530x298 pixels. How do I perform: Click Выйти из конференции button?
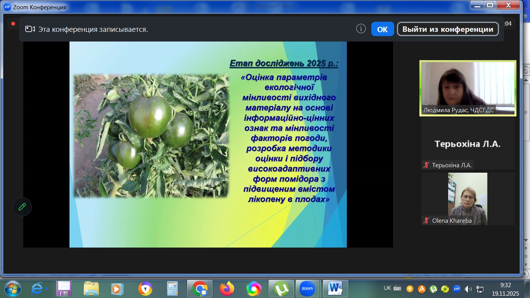[x=448, y=29]
